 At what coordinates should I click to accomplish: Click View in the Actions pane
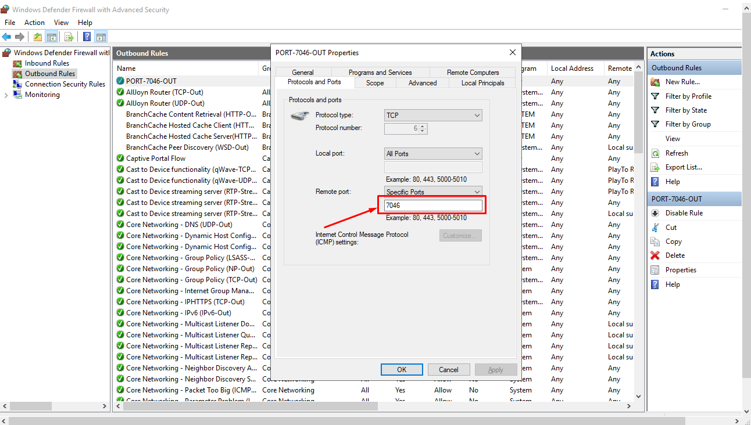(x=673, y=139)
